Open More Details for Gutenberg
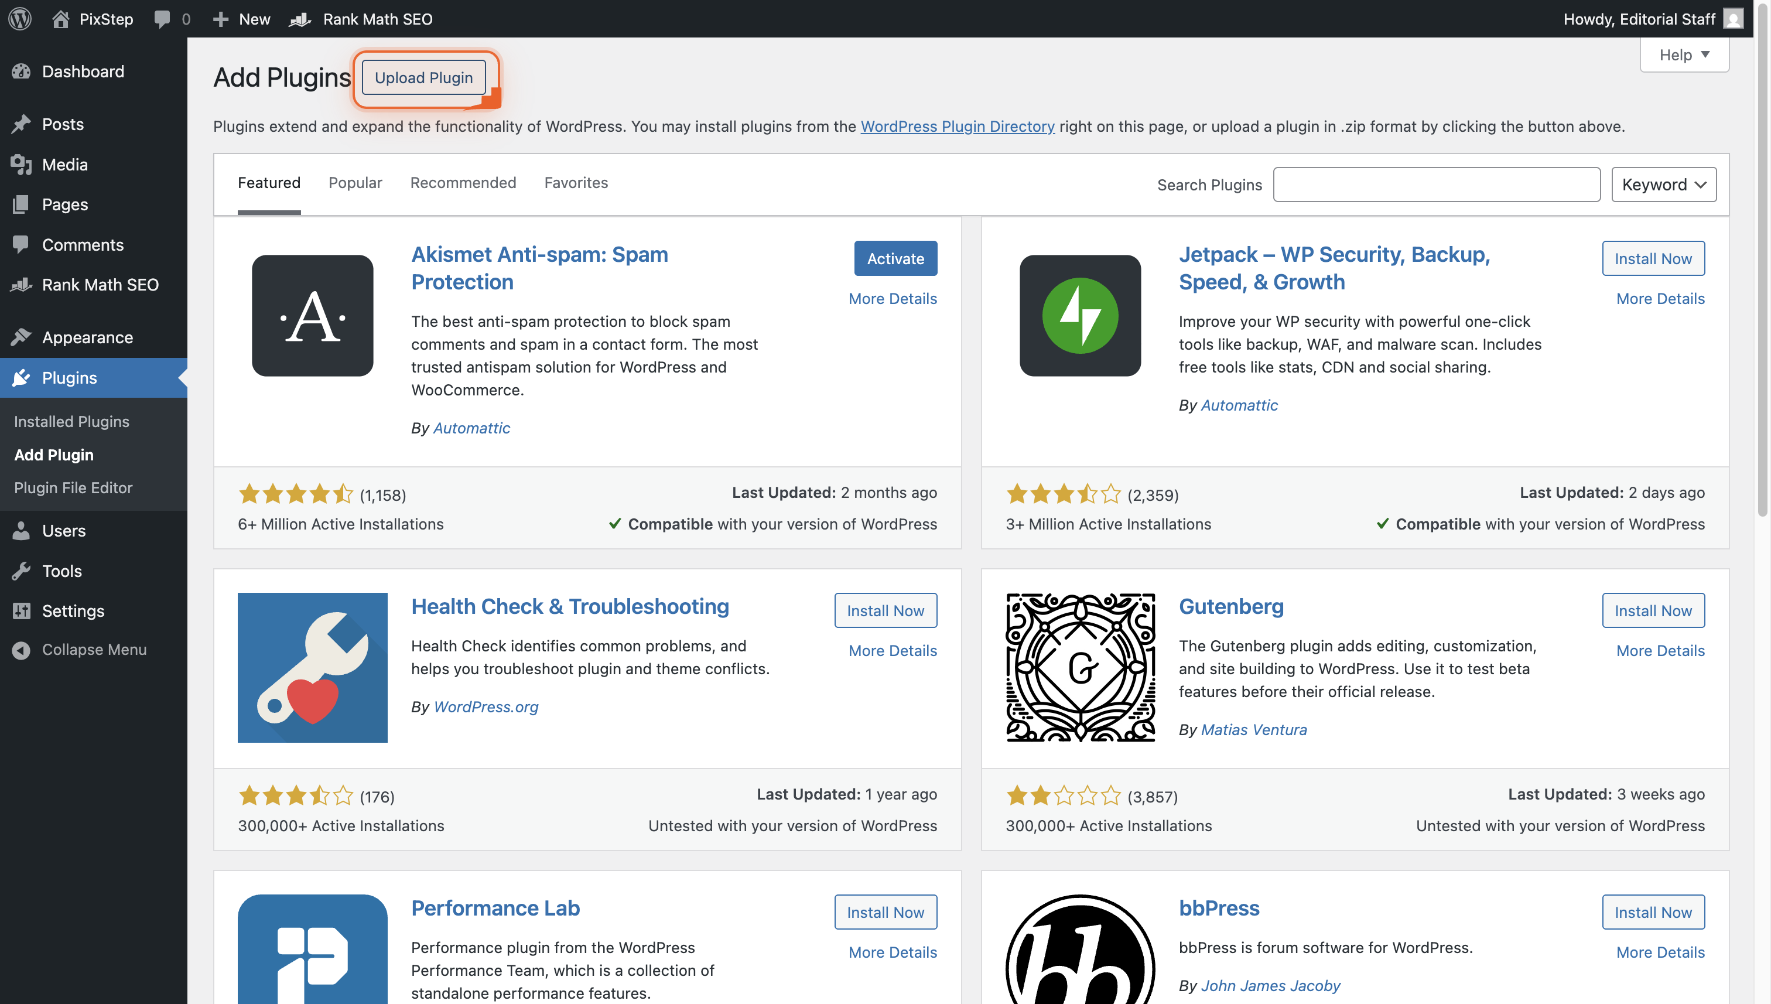Viewport: 1771px width, 1004px height. 1660,650
